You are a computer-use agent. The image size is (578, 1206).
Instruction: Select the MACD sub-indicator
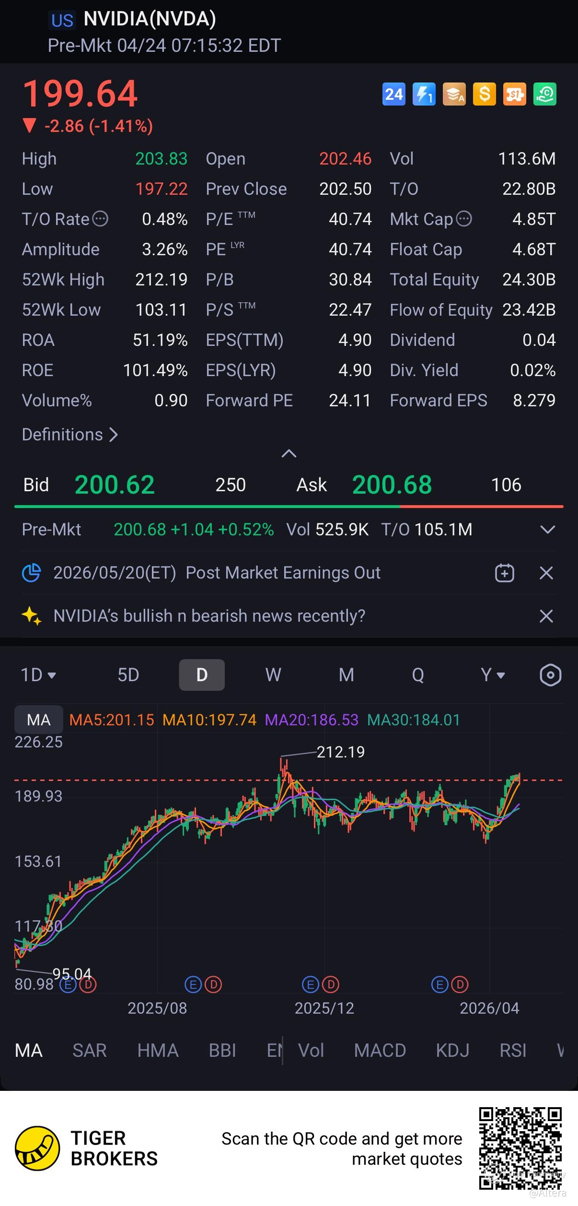tap(380, 1051)
